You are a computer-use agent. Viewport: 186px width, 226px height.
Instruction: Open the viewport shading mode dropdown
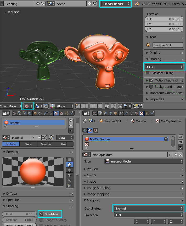28,106
